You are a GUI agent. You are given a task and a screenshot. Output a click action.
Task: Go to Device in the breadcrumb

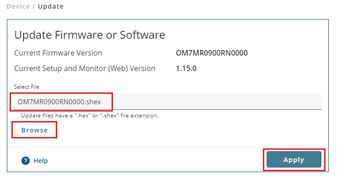tap(18, 6)
